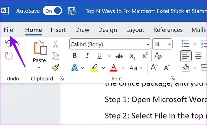Apply Strikethrough to text

(x=119, y=56)
